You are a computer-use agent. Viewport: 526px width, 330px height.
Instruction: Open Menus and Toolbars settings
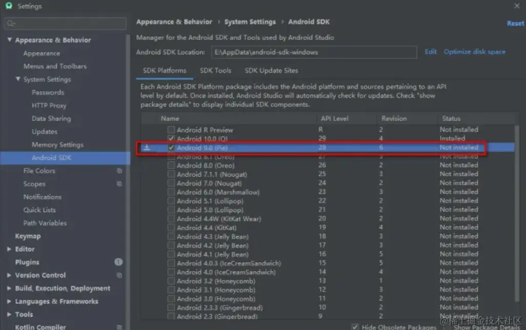(55, 67)
